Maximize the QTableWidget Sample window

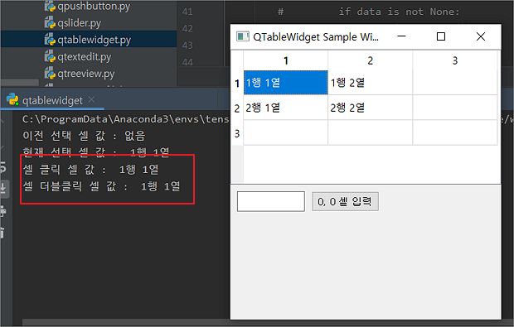(x=441, y=36)
